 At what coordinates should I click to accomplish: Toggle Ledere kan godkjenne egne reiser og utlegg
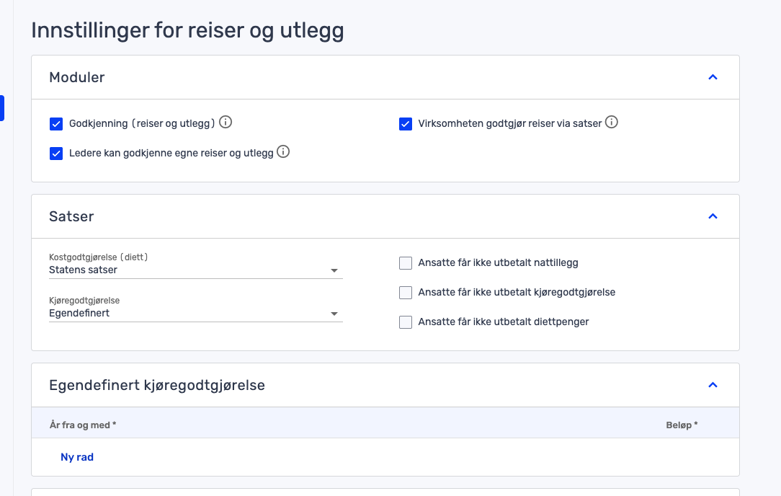[x=56, y=154]
